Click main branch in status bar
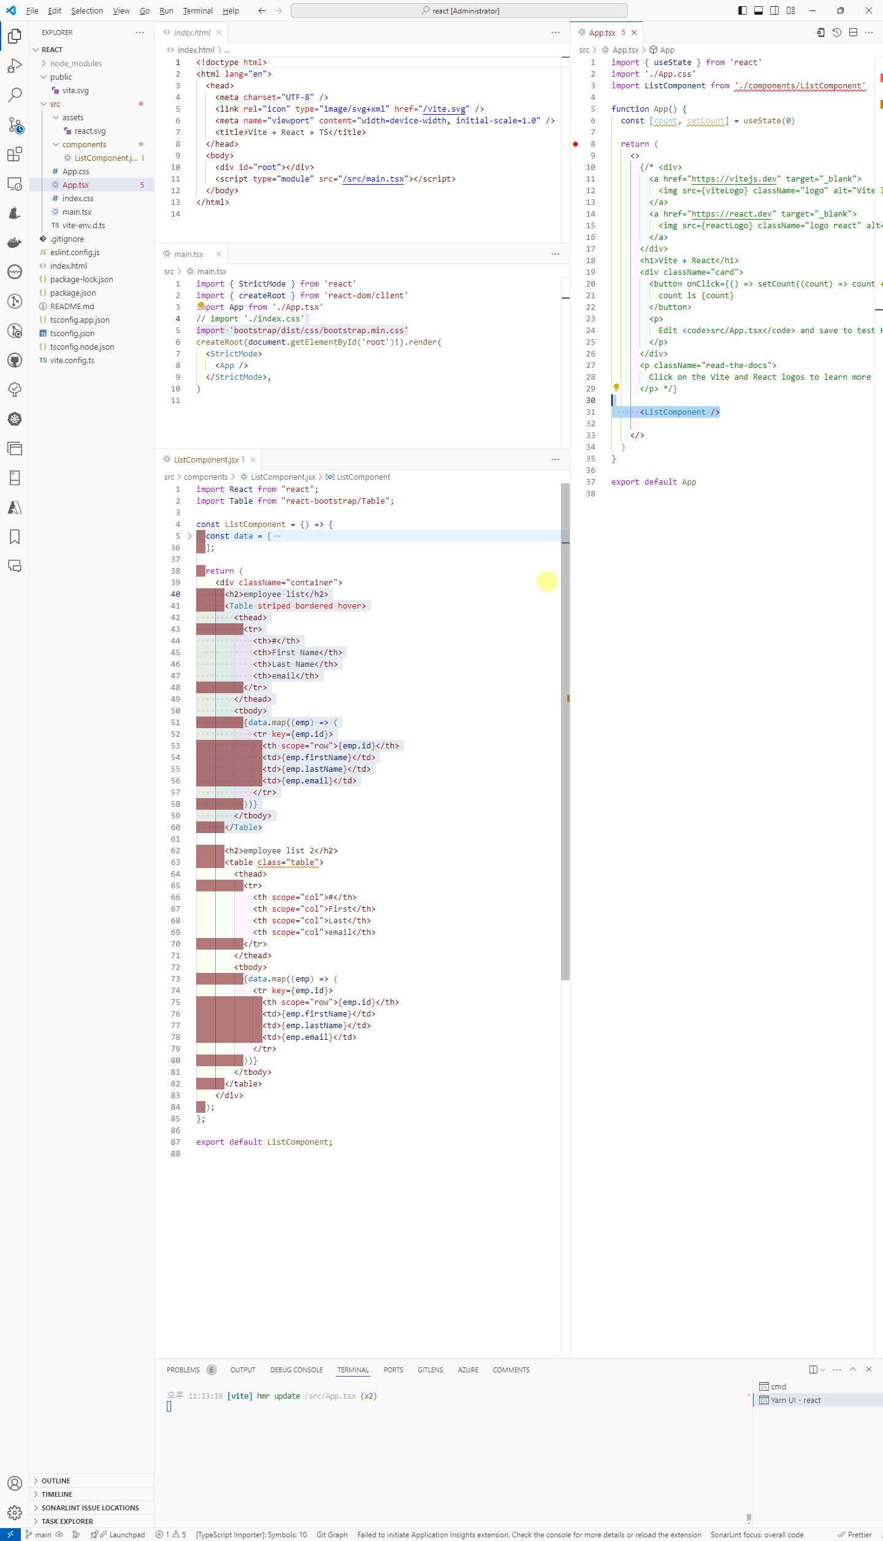Viewport: 883px width, 1541px height. point(39,1535)
